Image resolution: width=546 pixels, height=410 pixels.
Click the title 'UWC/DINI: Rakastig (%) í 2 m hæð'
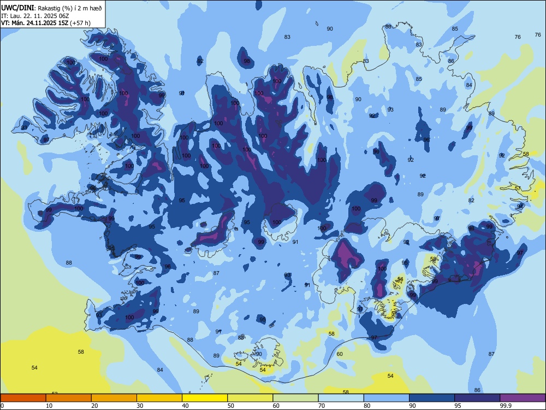point(51,8)
